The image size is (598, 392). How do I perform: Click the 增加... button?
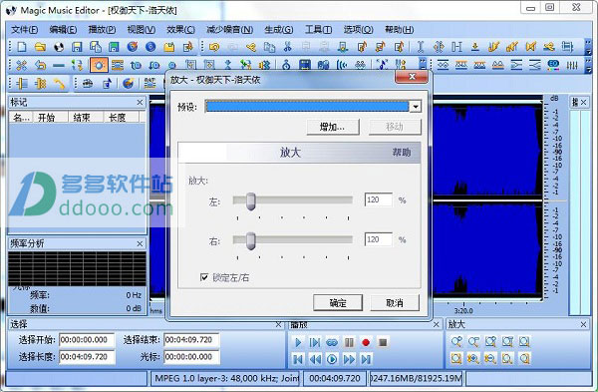point(333,127)
